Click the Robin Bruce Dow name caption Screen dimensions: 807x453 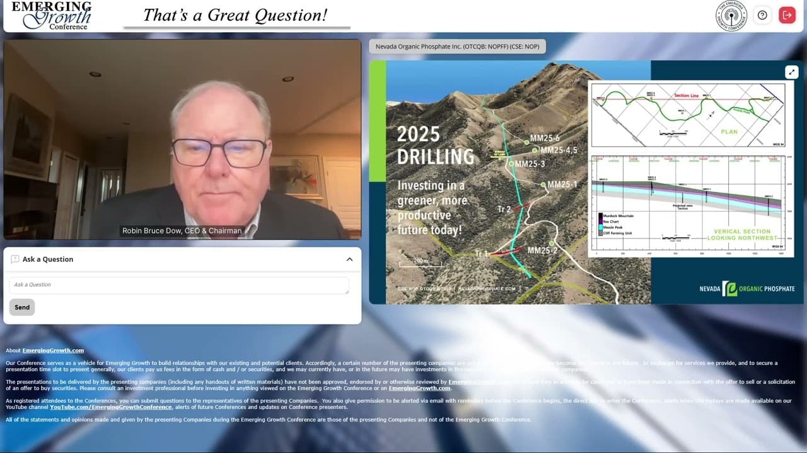(182, 231)
